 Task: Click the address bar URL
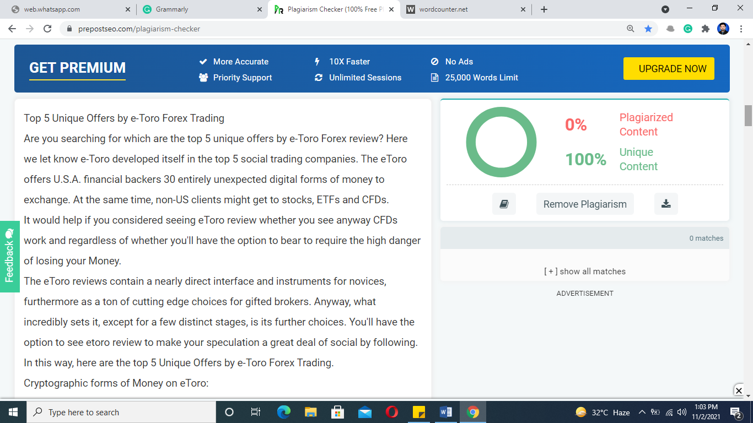[139, 29]
